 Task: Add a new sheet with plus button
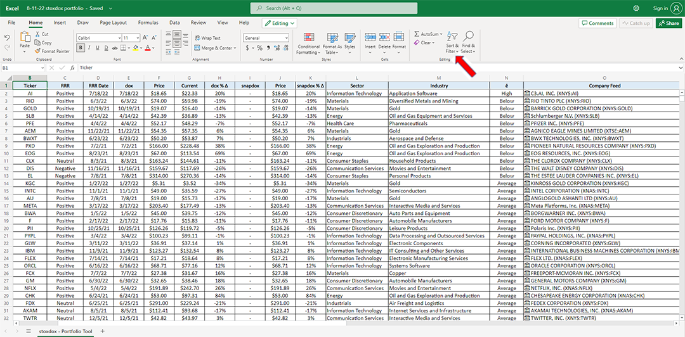[x=103, y=331]
